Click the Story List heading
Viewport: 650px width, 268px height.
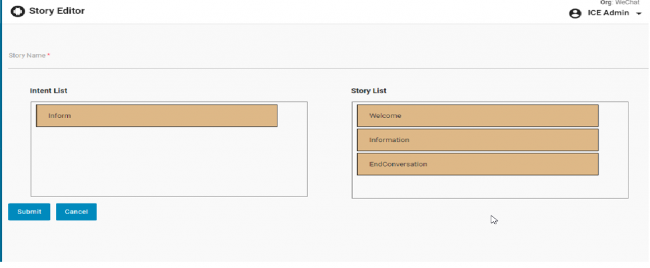(369, 91)
